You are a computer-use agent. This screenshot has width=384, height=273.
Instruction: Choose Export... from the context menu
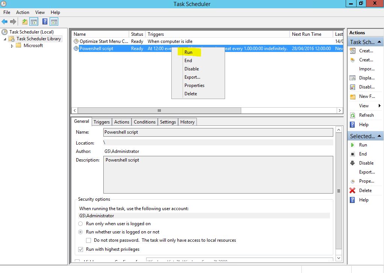198,77
